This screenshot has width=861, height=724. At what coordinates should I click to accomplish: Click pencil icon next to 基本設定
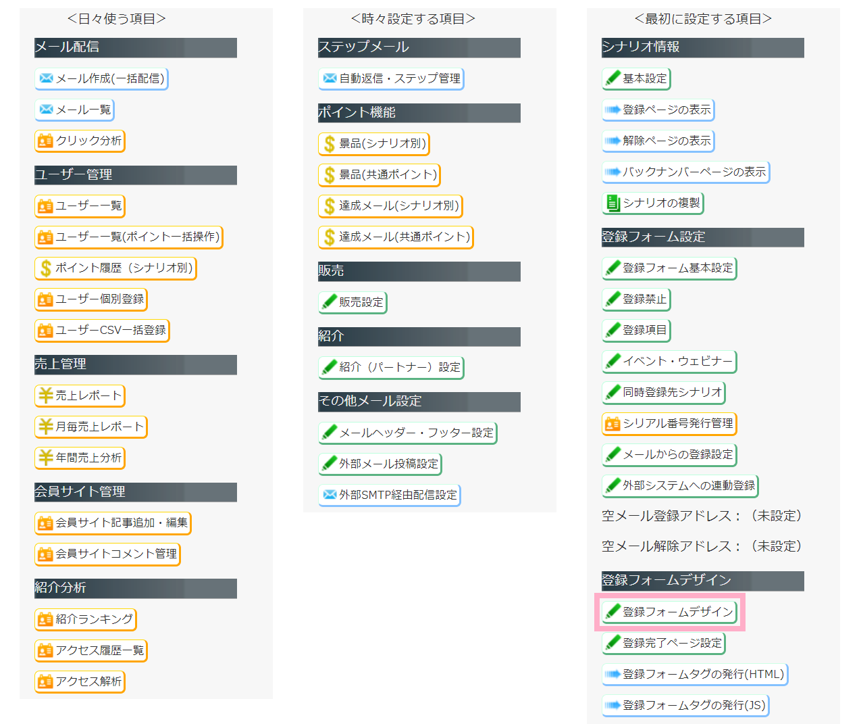pyautogui.click(x=613, y=78)
